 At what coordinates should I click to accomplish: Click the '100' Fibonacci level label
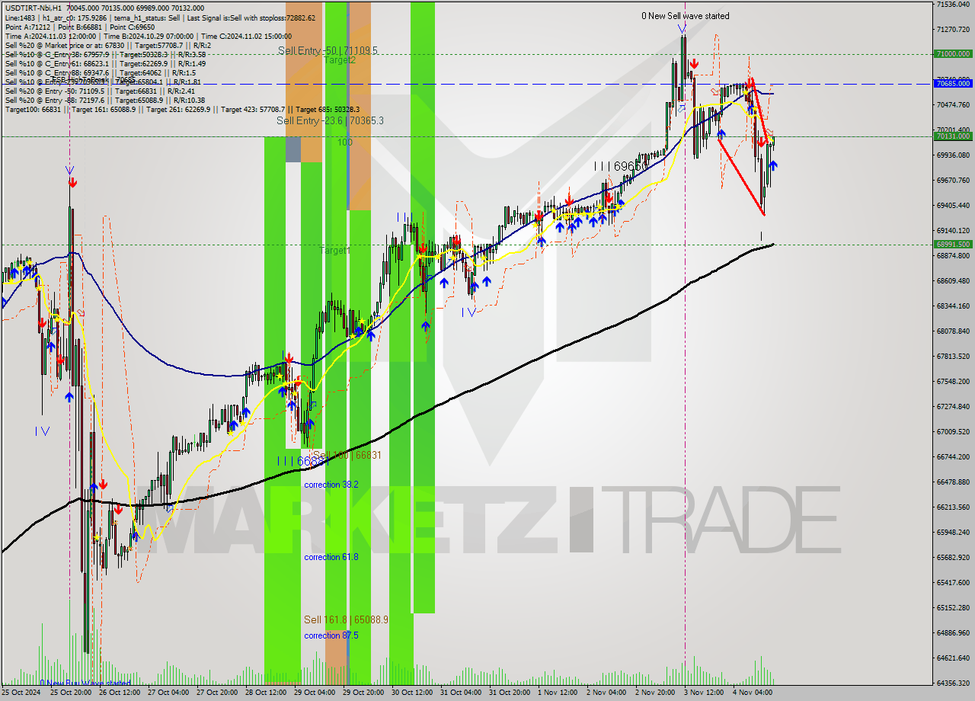[345, 142]
